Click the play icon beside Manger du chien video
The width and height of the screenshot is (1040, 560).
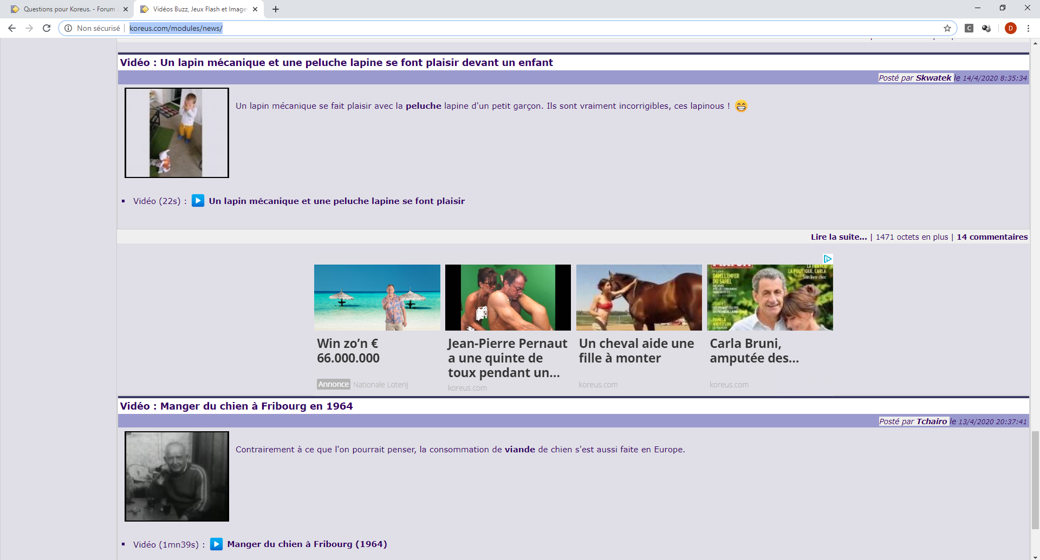216,544
